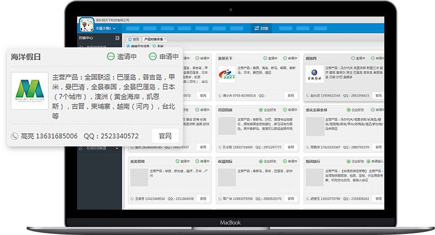The width and height of the screenshot is (435, 235).
Task: Click the 邀请中 icon on the 美景天下 card
Action: click(x=265, y=58)
